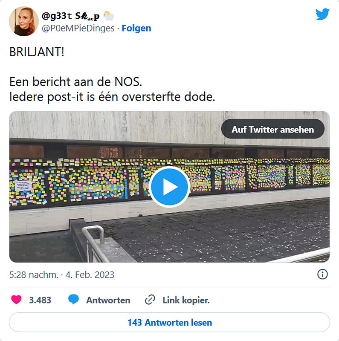This screenshot has height=341, width=339.
Task: Play the embedded video
Action: click(x=170, y=187)
